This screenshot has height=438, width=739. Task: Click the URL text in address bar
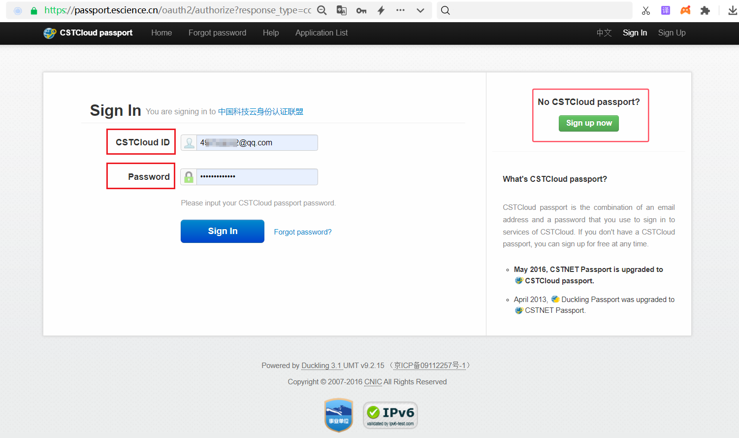[178, 10]
